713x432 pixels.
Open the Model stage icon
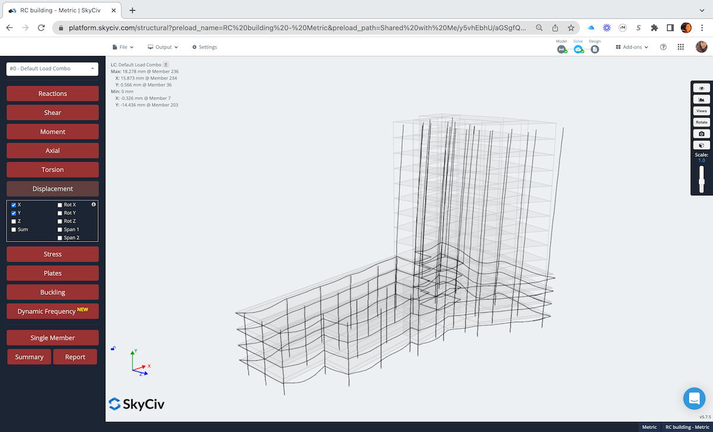coord(561,49)
